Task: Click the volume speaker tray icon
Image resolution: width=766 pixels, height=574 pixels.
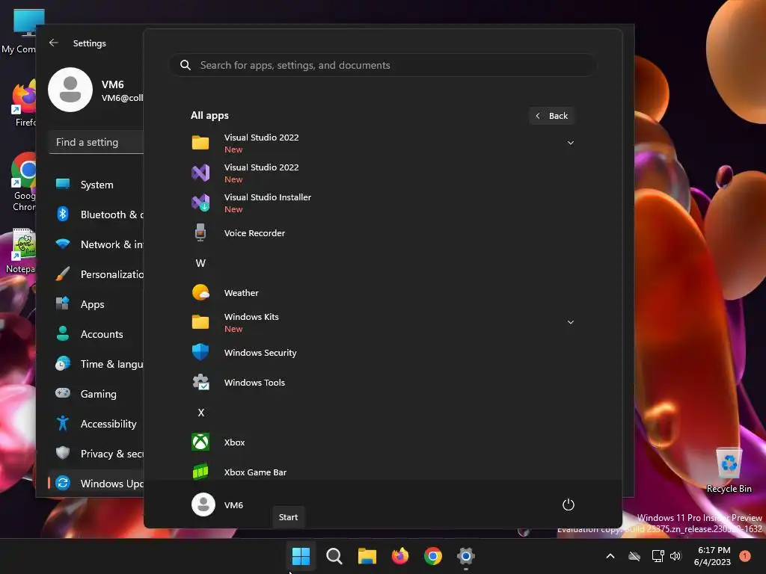Action: (675, 556)
